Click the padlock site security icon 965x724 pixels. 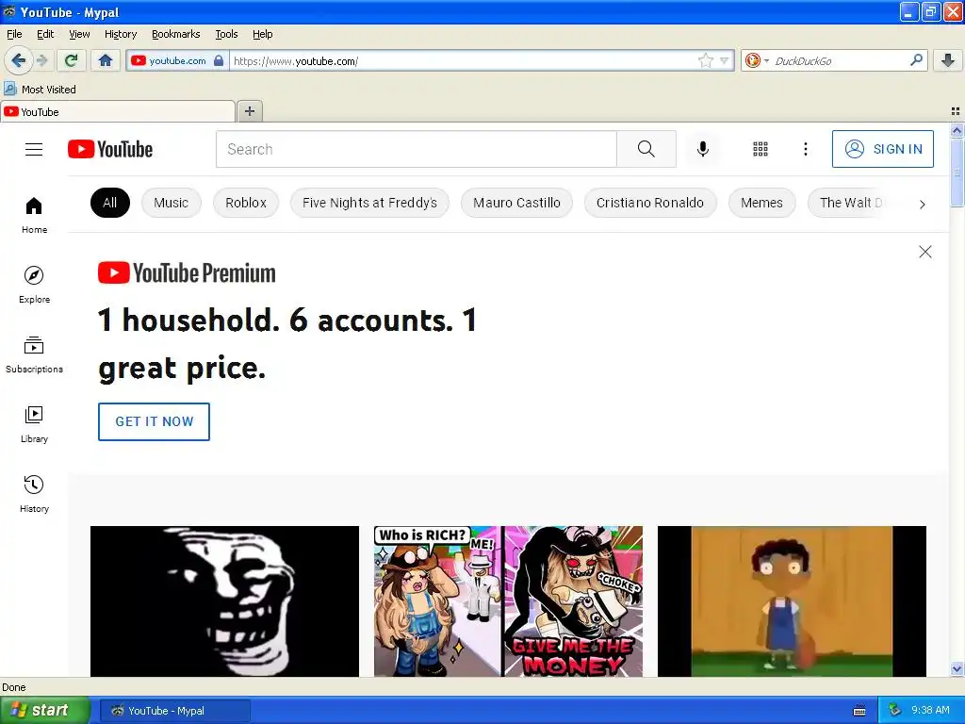point(219,60)
